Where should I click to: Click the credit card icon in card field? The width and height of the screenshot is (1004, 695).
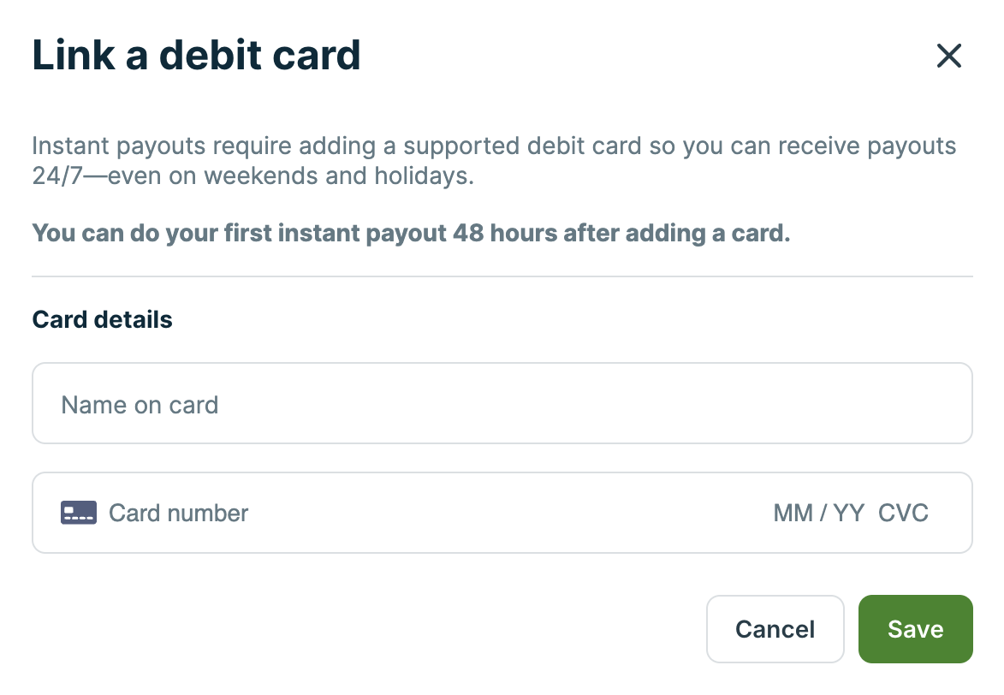click(x=79, y=513)
